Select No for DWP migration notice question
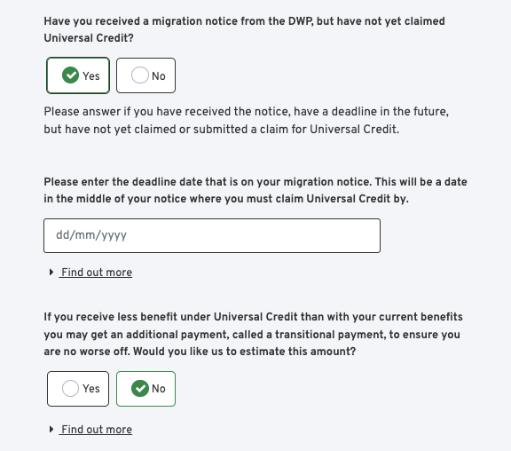The height and width of the screenshot is (451, 511). [x=145, y=75]
